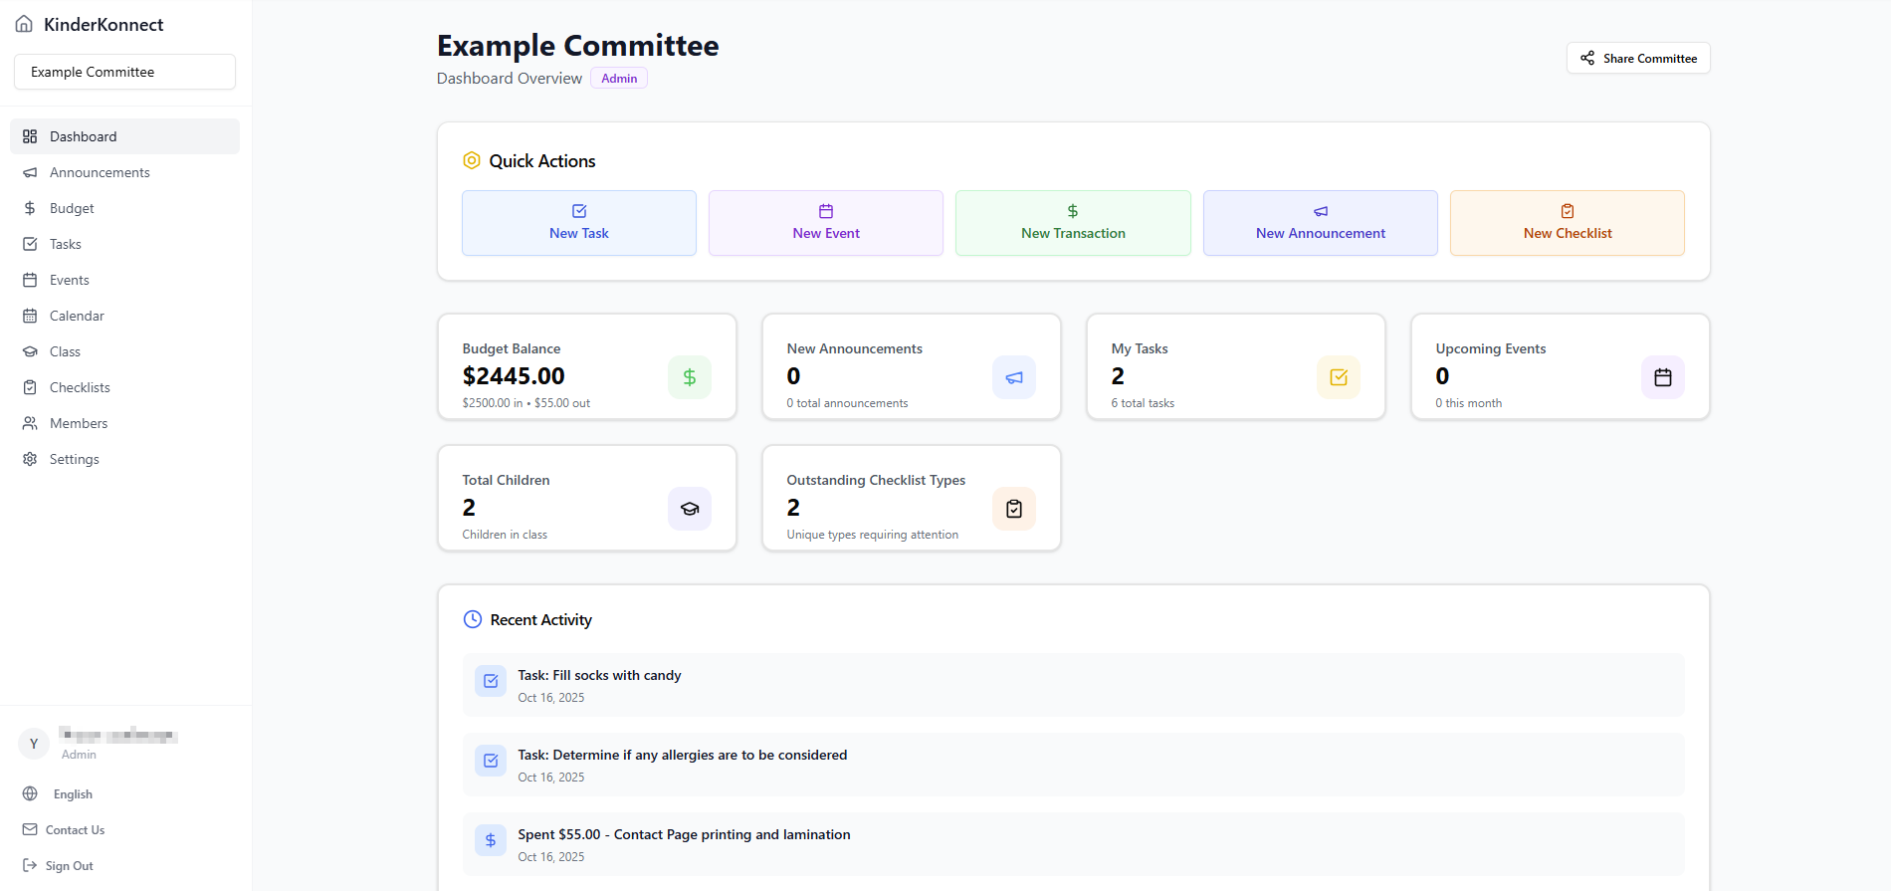Click the dollar icon beside Spent $55.00 activity
This screenshot has width=1891, height=891.
click(x=491, y=840)
